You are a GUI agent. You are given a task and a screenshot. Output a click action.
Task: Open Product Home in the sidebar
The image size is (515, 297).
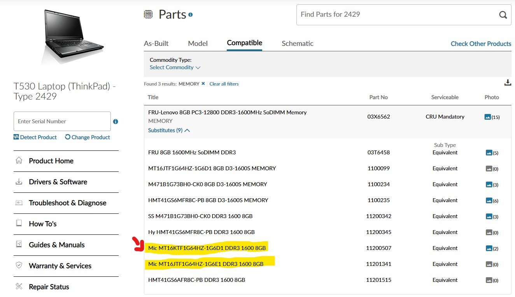pos(51,161)
